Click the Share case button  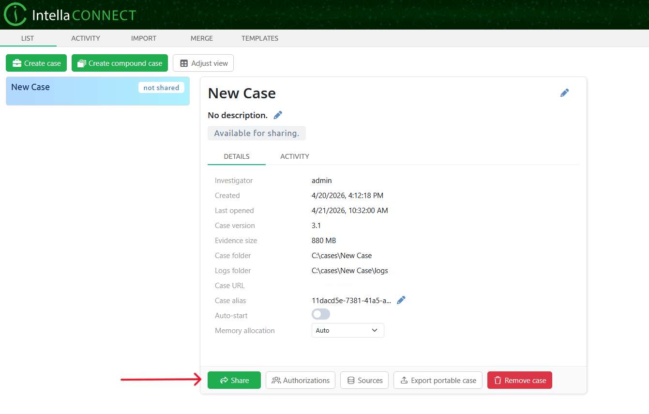(234, 380)
